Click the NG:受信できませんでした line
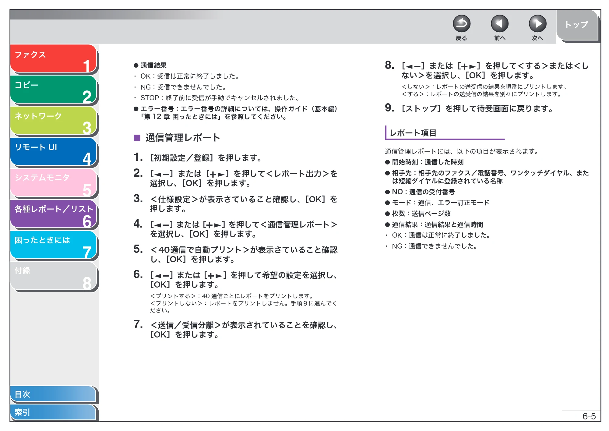The height and width of the screenshot is (431, 609). point(181,87)
